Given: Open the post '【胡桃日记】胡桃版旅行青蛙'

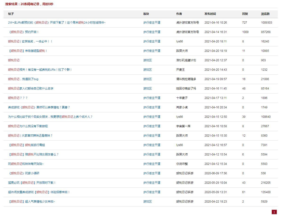Looking at the screenshot, I should [x=26, y=145].
